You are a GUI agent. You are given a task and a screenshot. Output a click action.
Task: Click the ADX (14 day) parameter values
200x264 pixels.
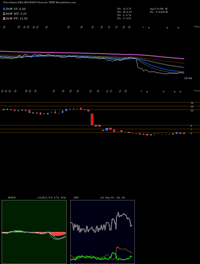112,198
